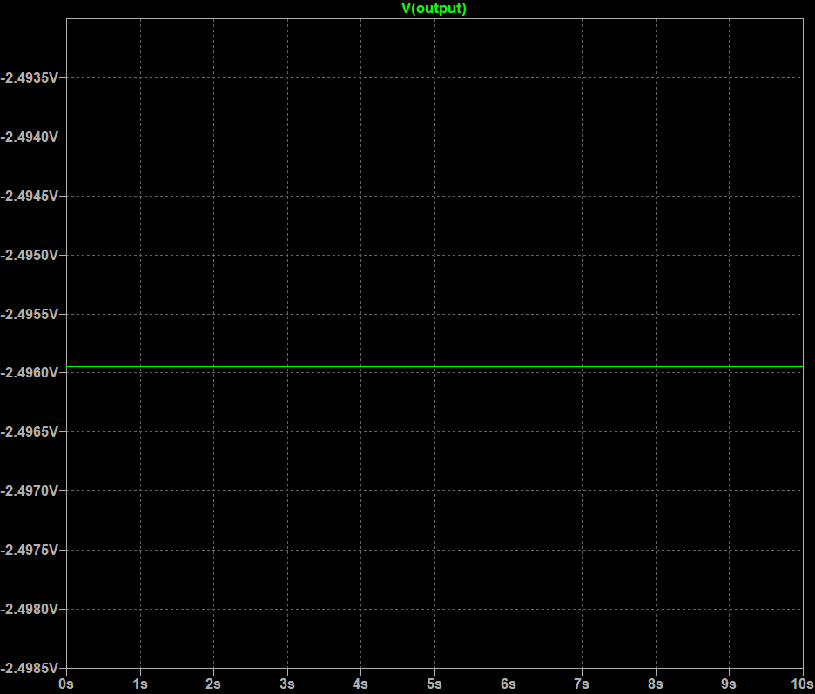Image resolution: width=815 pixels, height=694 pixels.
Task: Click the -2.4975V y-axis value
Action: tap(30, 550)
